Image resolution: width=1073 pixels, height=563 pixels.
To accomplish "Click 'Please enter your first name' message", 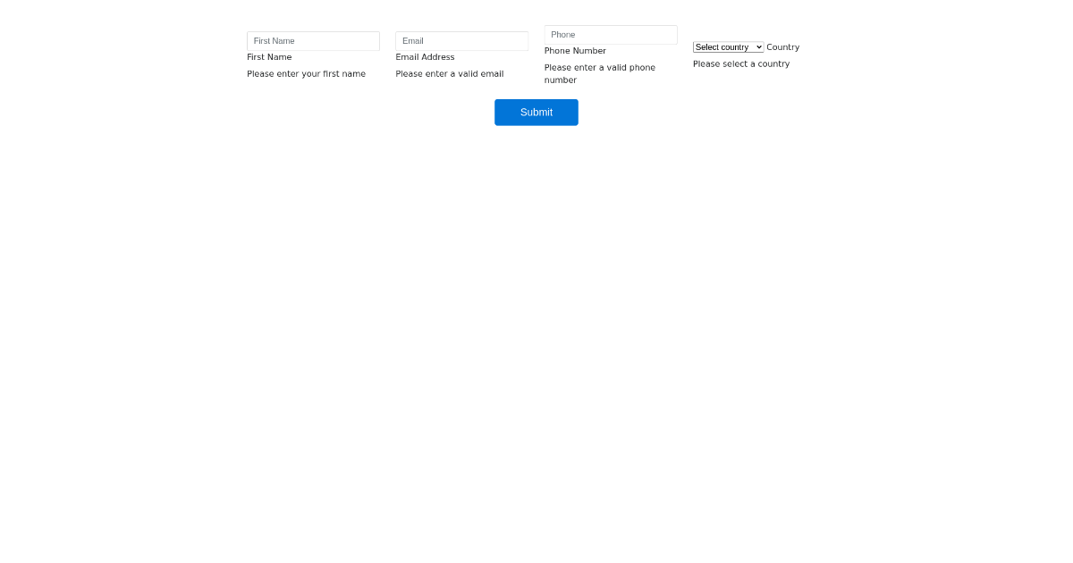I will pos(306,74).
